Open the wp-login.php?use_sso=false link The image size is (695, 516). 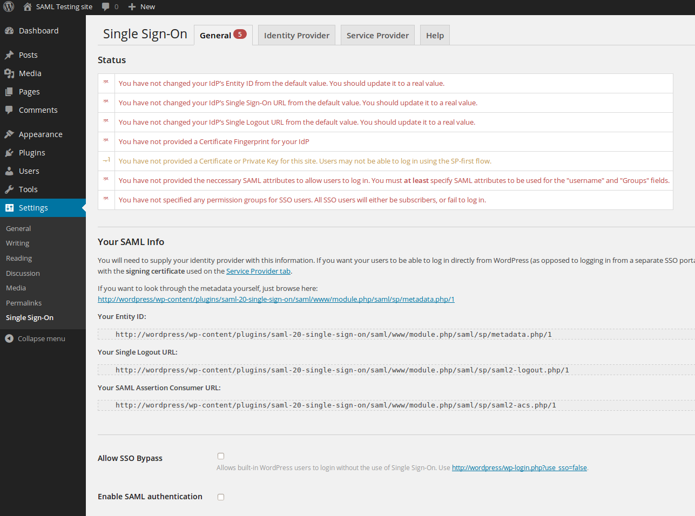pos(519,468)
